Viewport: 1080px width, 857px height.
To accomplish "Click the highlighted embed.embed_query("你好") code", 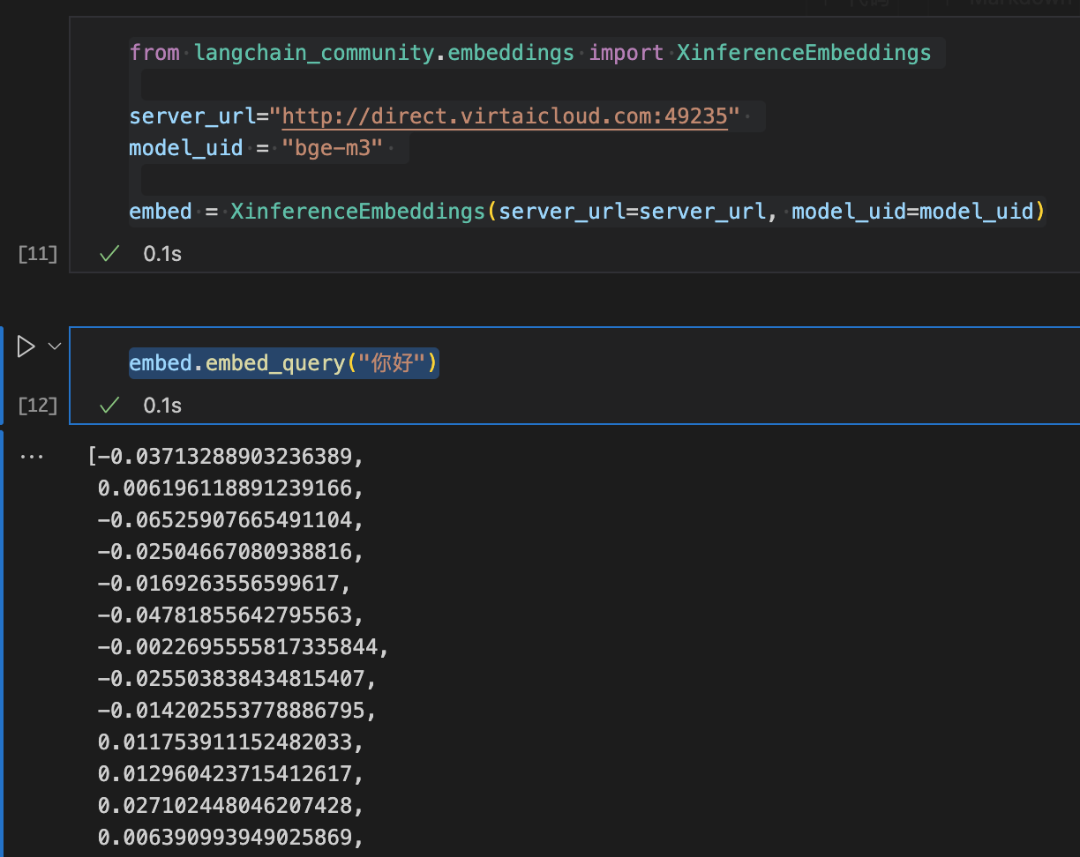I will (282, 362).
